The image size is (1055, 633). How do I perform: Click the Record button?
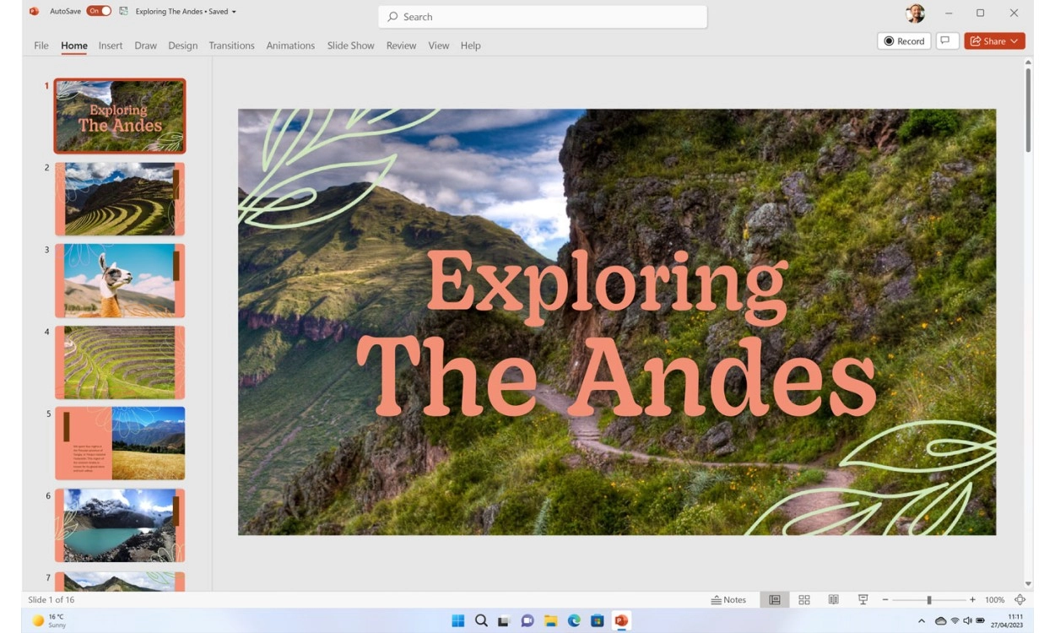[904, 41]
